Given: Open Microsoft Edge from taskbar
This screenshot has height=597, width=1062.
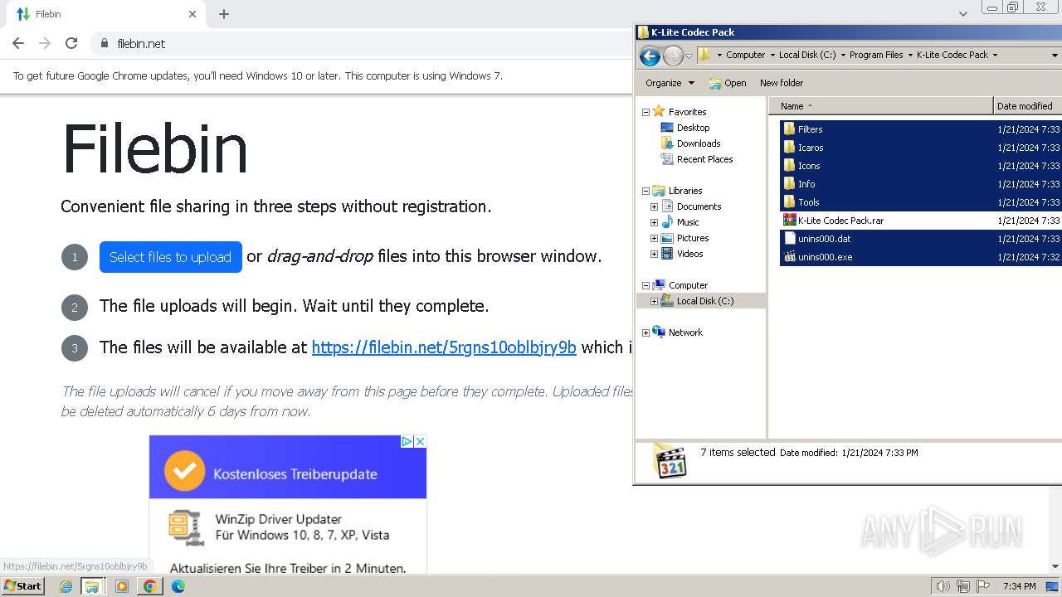Looking at the screenshot, I should [x=178, y=586].
